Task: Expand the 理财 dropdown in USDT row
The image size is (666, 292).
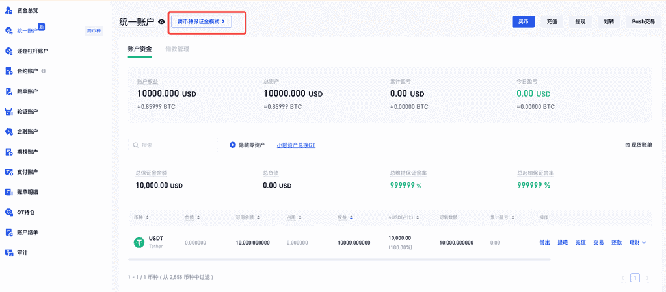Action: point(637,242)
